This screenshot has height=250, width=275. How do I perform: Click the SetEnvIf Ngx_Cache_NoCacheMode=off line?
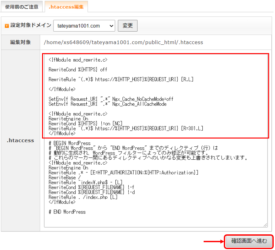(x=111, y=99)
